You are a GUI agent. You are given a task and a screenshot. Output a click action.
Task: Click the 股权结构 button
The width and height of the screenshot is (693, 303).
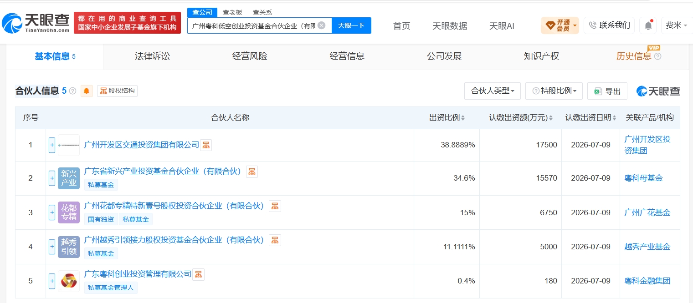117,91
